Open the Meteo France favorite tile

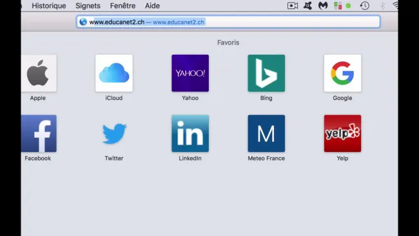click(266, 133)
